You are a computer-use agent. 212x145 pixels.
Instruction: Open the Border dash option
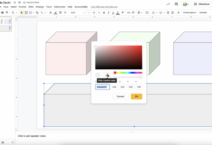(x=65, y=13)
